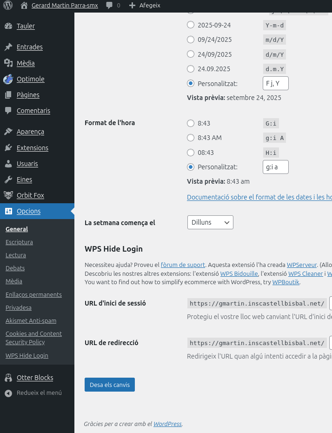
Task: Go to Enllaços permanents submenu
Action: (x=33, y=294)
